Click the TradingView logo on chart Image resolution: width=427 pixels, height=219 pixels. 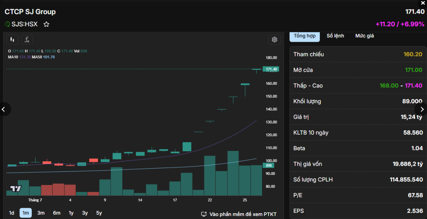(x=15, y=189)
